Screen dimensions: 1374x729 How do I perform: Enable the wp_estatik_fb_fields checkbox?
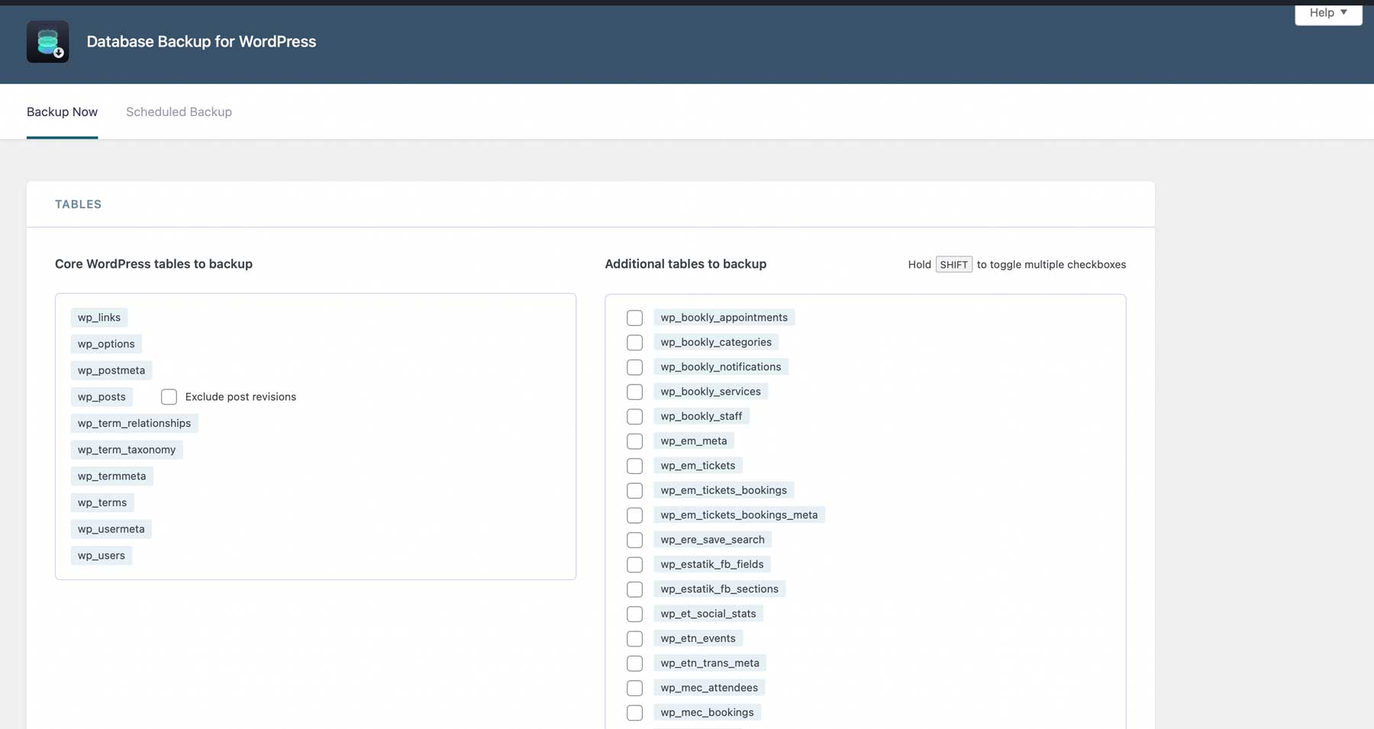pos(634,564)
